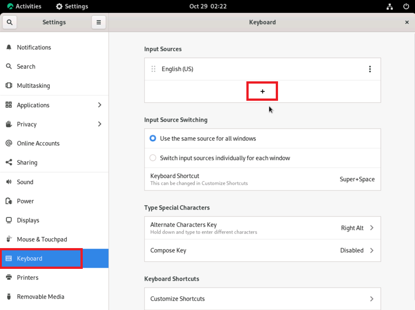Viewport: 415px width, 310px height.
Task: Open the Displays settings panel
Action: click(x=28, y=221)
